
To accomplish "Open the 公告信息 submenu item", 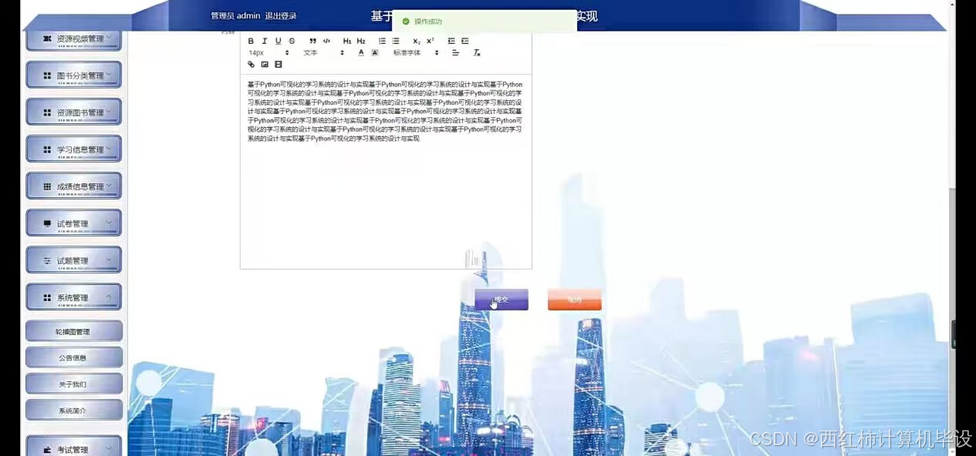I will pyautogui.click(x=74, y=357).
